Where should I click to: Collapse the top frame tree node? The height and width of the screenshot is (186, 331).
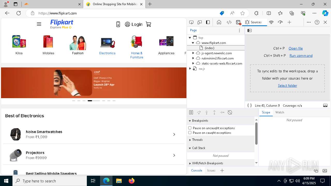(190, 38)
